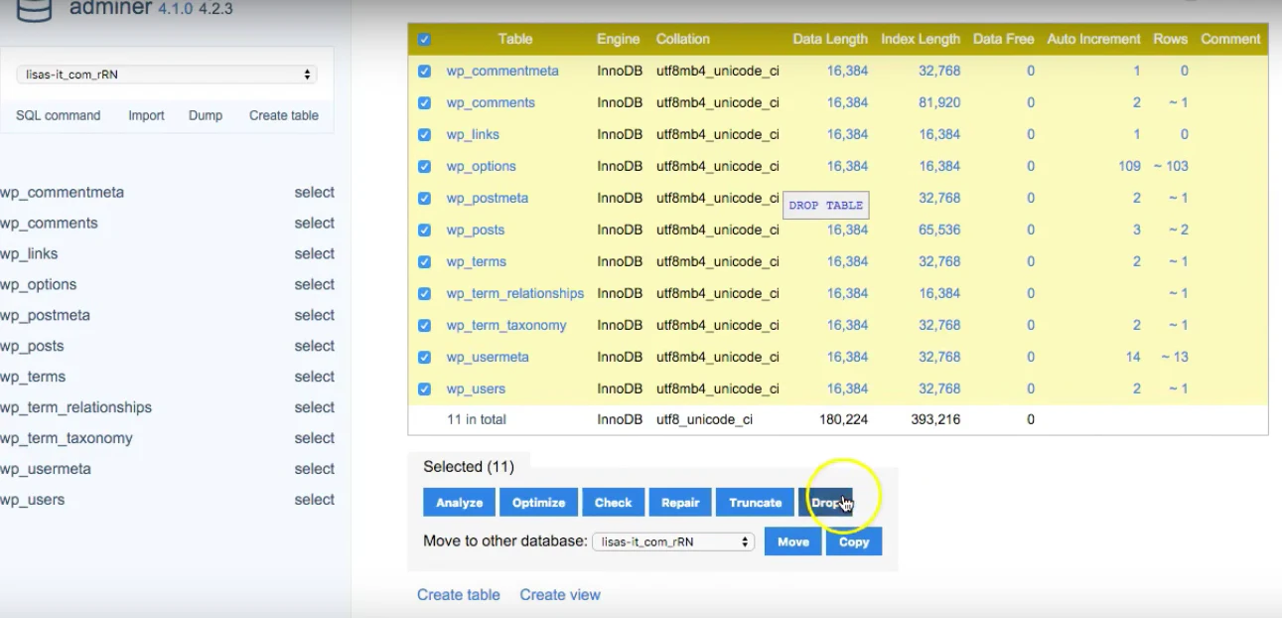Open wp_usermeta table link in main list

point(488,358)
